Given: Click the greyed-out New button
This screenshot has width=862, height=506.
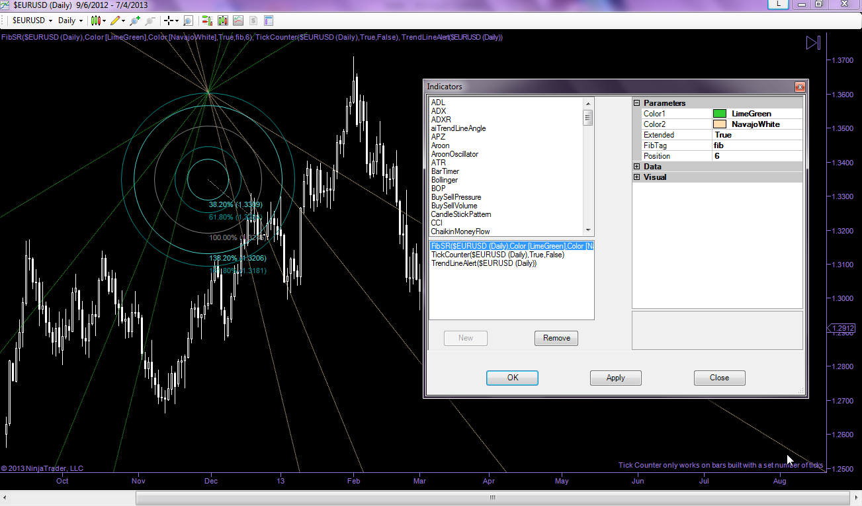Looking at the screenshot, I should [466, 338].
